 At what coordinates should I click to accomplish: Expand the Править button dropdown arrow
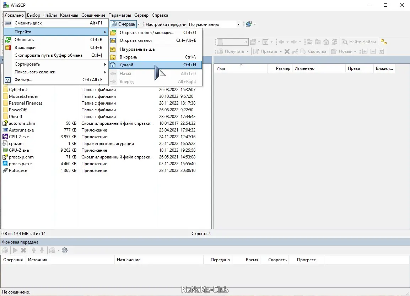click(281, 51)
